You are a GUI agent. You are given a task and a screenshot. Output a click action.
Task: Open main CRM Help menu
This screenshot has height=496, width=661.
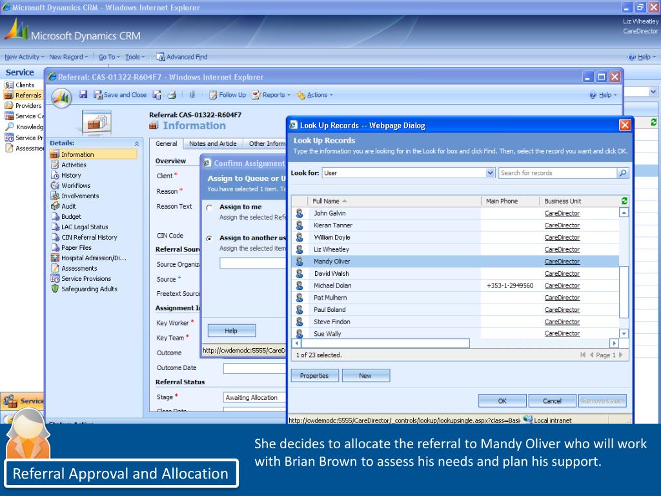pyautogui.click(x=642, y=57)
